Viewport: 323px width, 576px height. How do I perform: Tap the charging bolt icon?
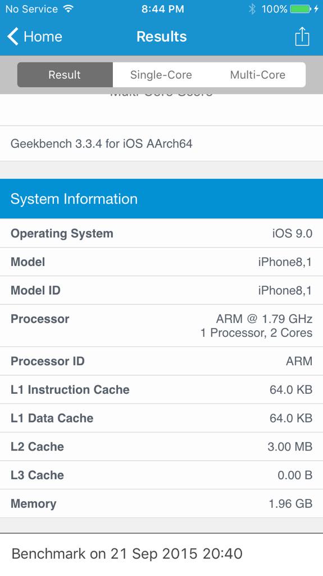316,9
